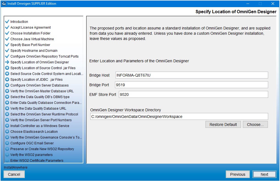Screen dimensions: 280x181
Task: Click the circle icon beside Verify the OmniGen Governance Console
Action: 7,137
